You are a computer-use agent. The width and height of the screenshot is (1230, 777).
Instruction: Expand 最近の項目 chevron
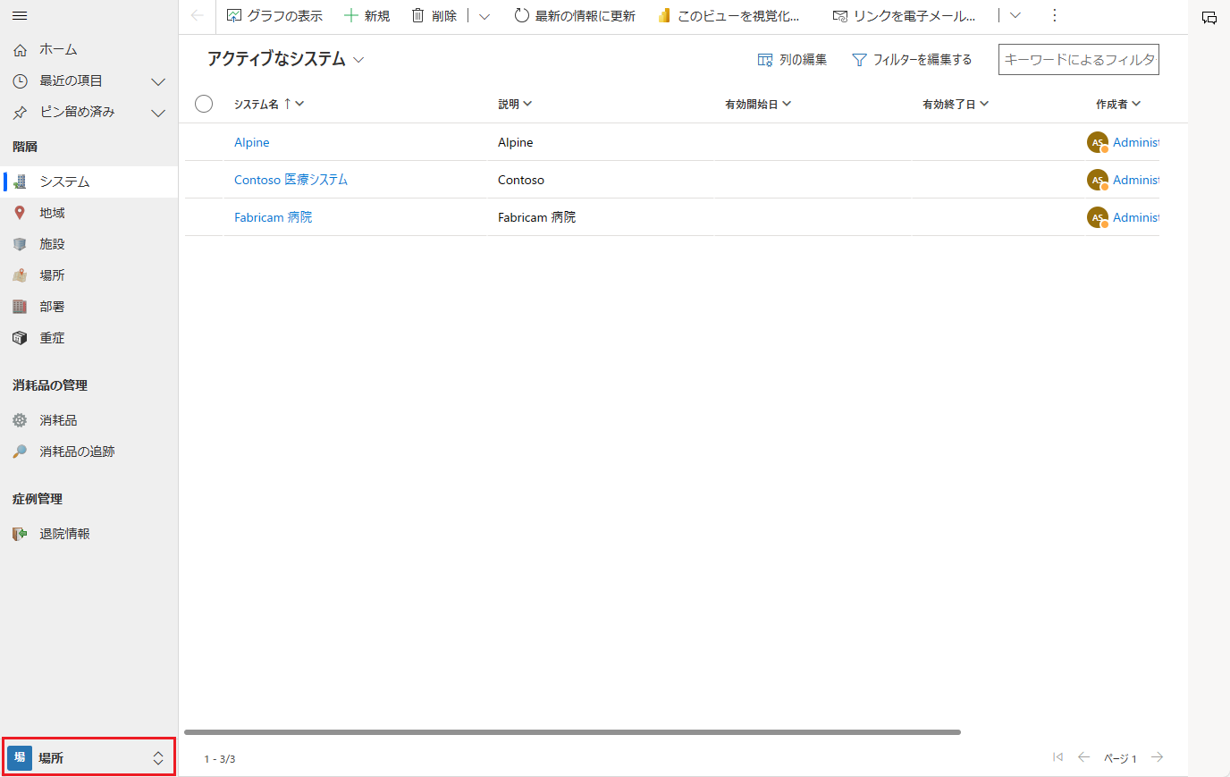point(158,81)
